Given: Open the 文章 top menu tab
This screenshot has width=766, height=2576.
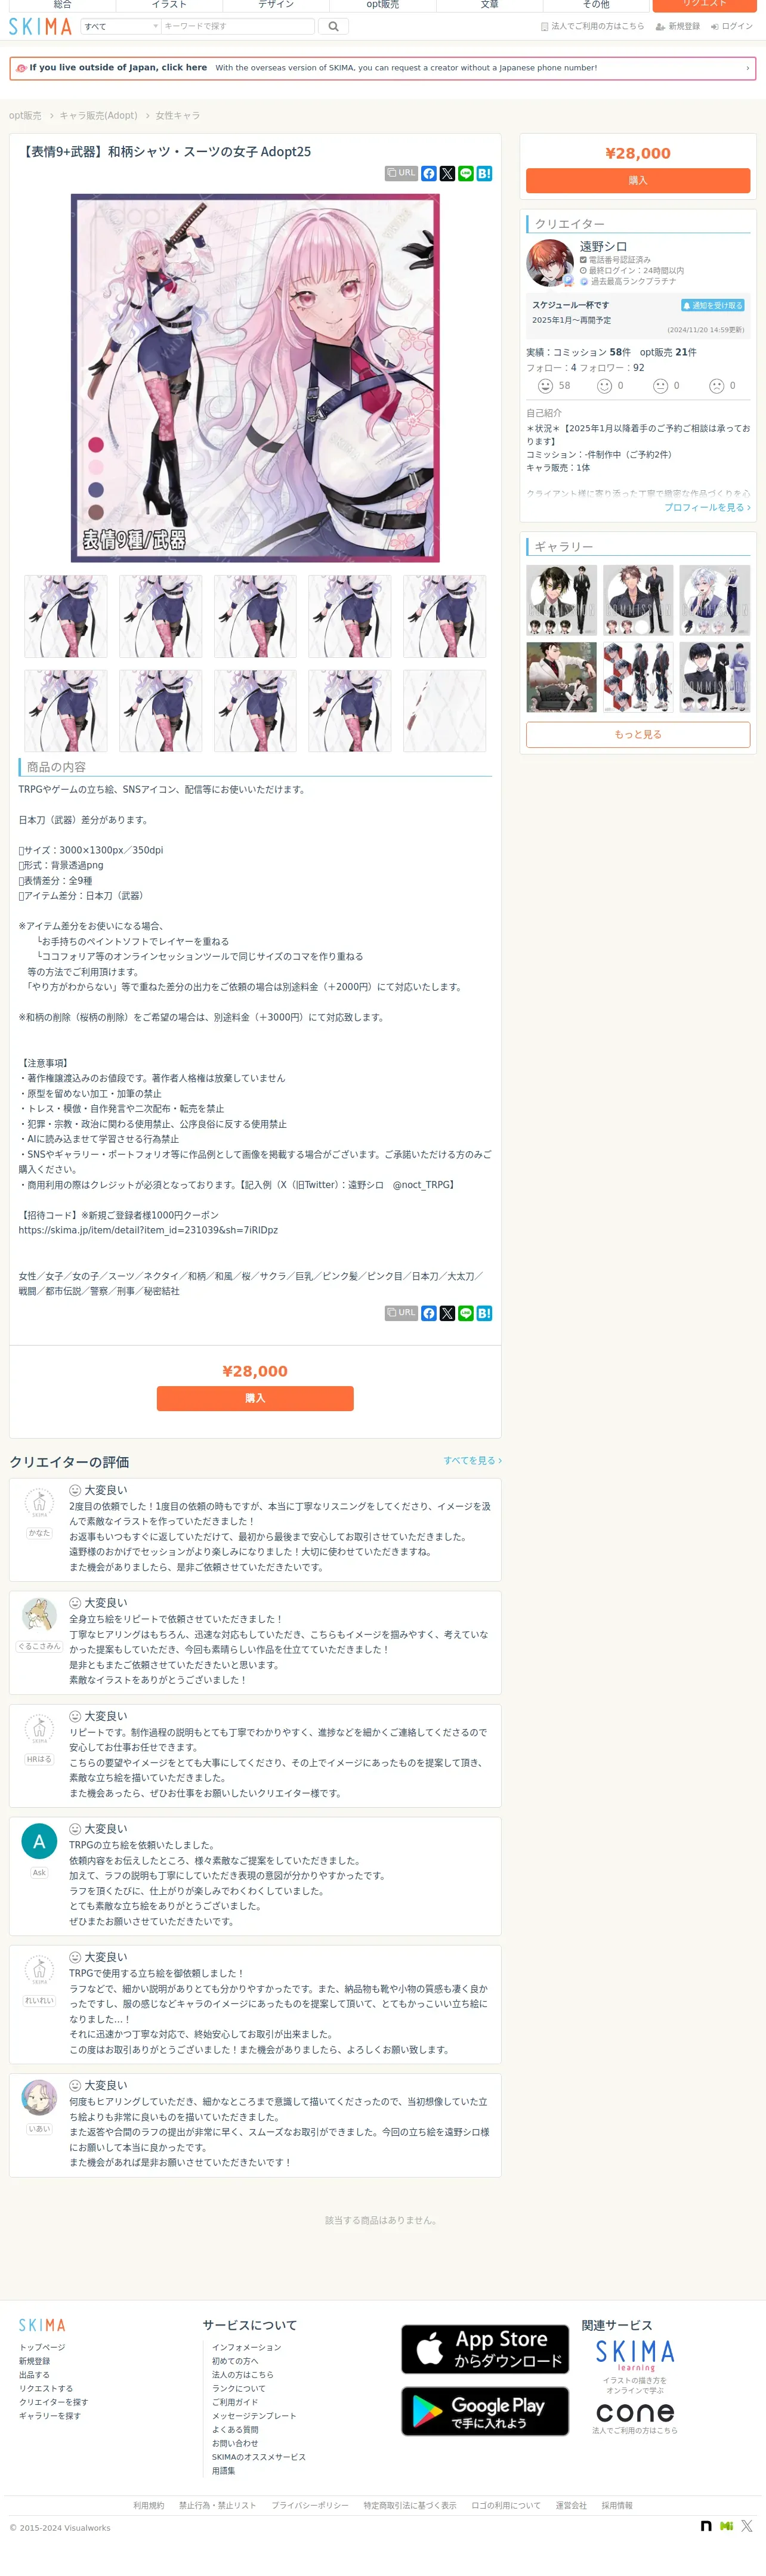Looking at the screenshot, I should pos(489,5).
